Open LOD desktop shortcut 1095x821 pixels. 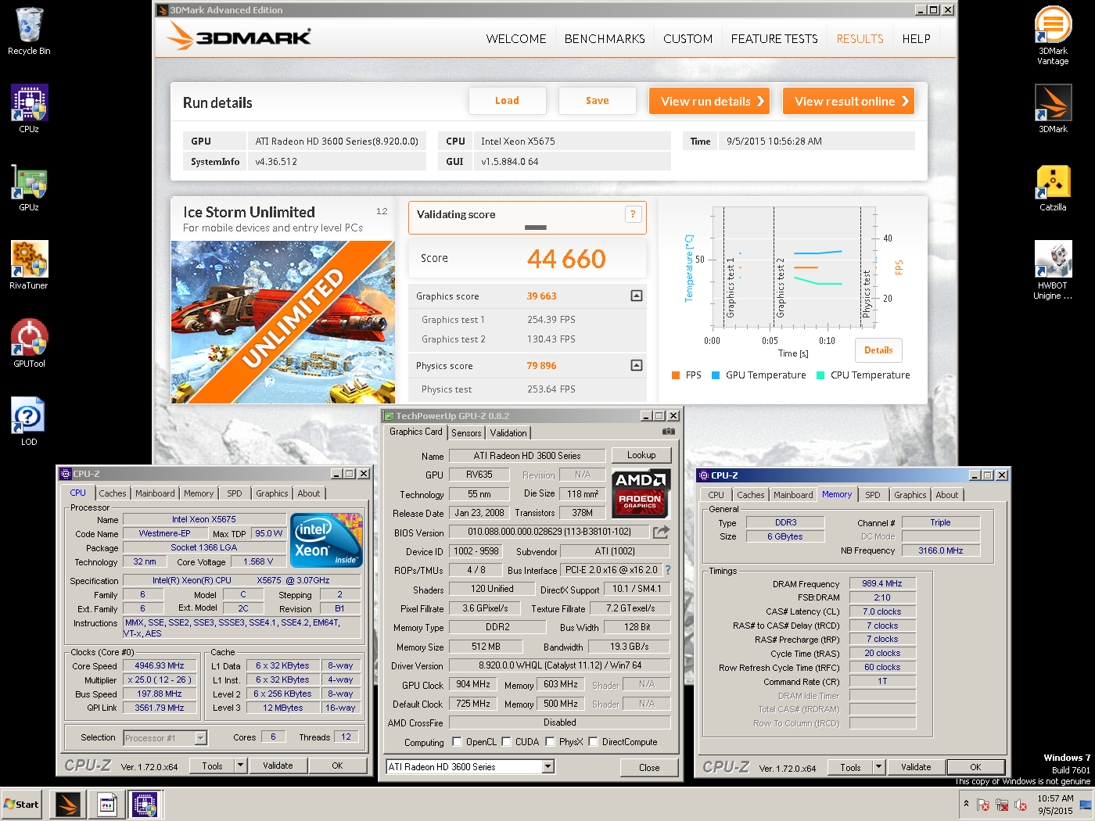[x=29, y=421]
